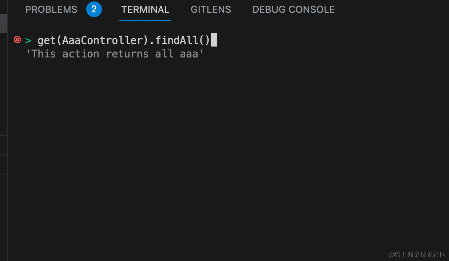Screen dimensions: 449x261
Task: Click the green prompt chevron
Action: coord(28,40)
